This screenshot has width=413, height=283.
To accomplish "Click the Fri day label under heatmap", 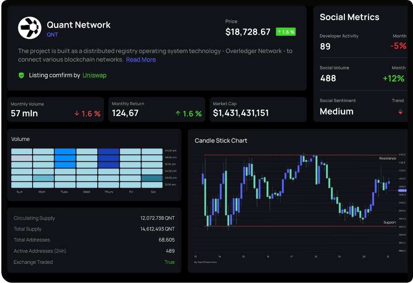I will (x=131, y=192).
